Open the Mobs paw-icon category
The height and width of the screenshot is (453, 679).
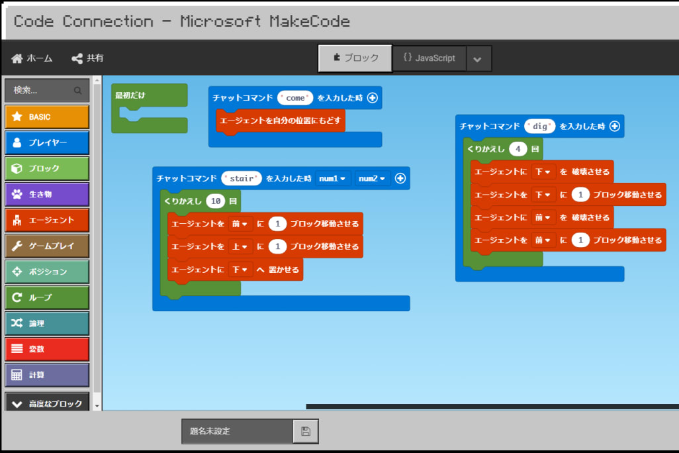click(x=47, y=194)
